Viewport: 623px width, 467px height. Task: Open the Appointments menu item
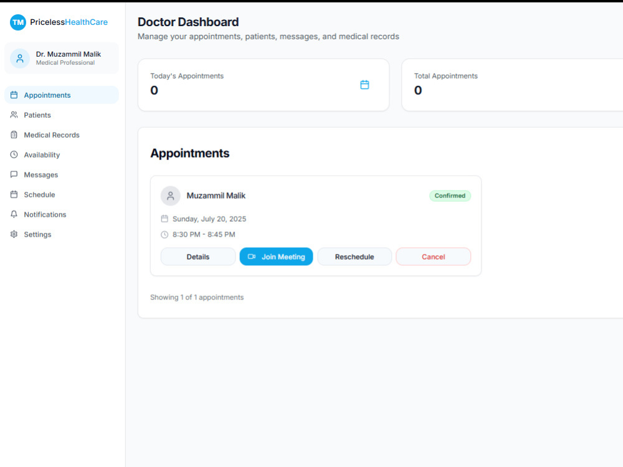coord(62,95)
